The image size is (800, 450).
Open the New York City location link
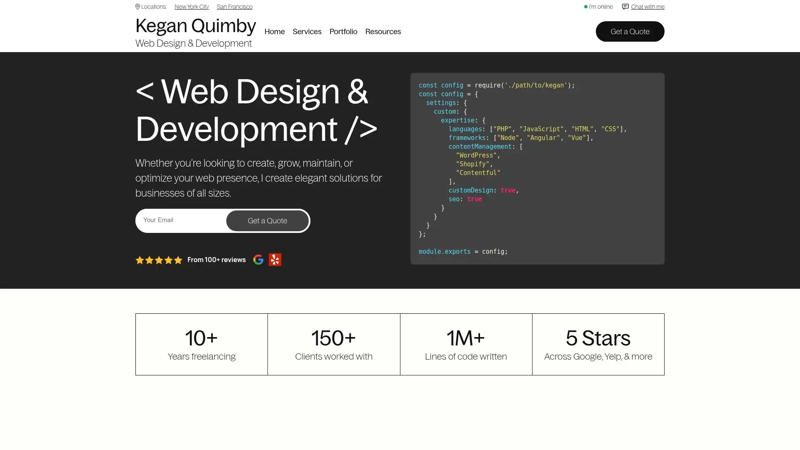click(x=192, y=7)
